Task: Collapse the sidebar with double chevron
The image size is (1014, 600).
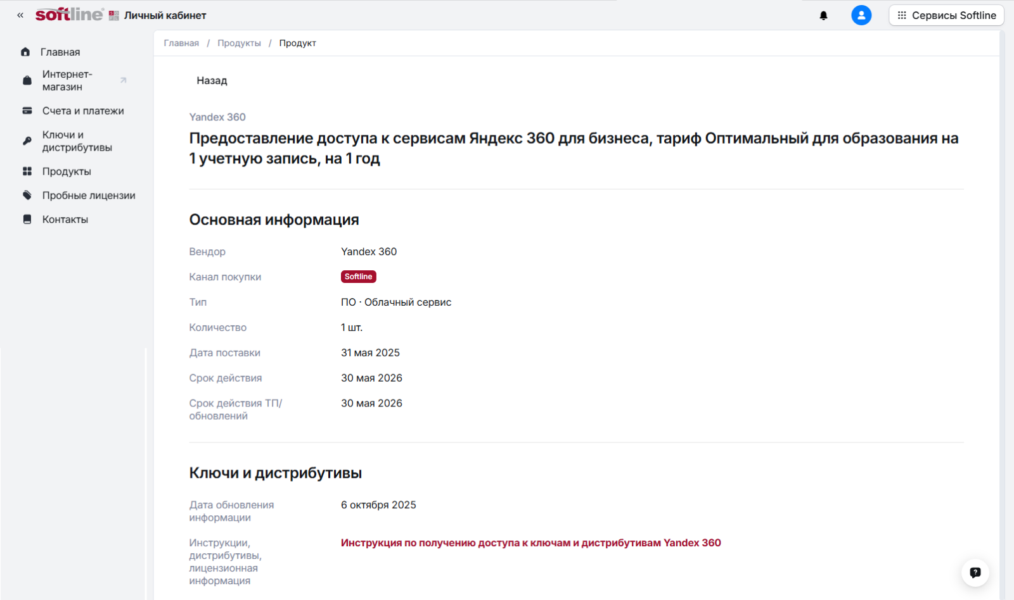Action: (x=20, y=15)
